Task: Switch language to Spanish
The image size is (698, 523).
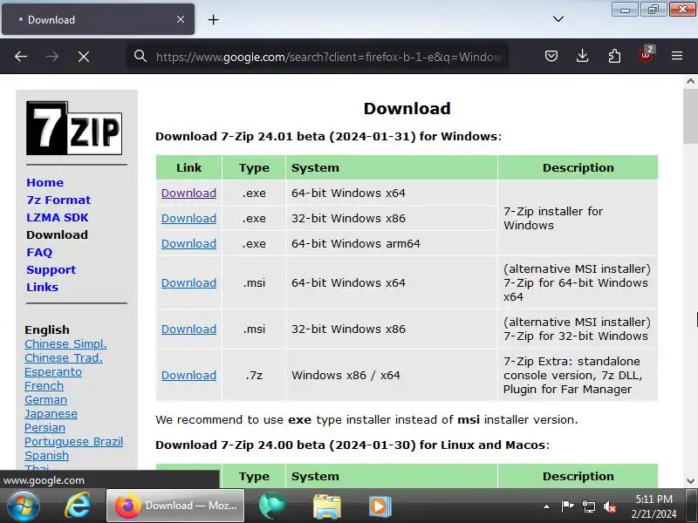Action: 47,455
